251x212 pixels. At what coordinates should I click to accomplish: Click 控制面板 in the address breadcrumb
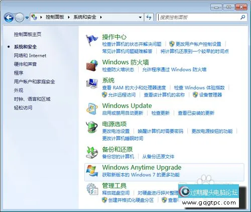55,17
